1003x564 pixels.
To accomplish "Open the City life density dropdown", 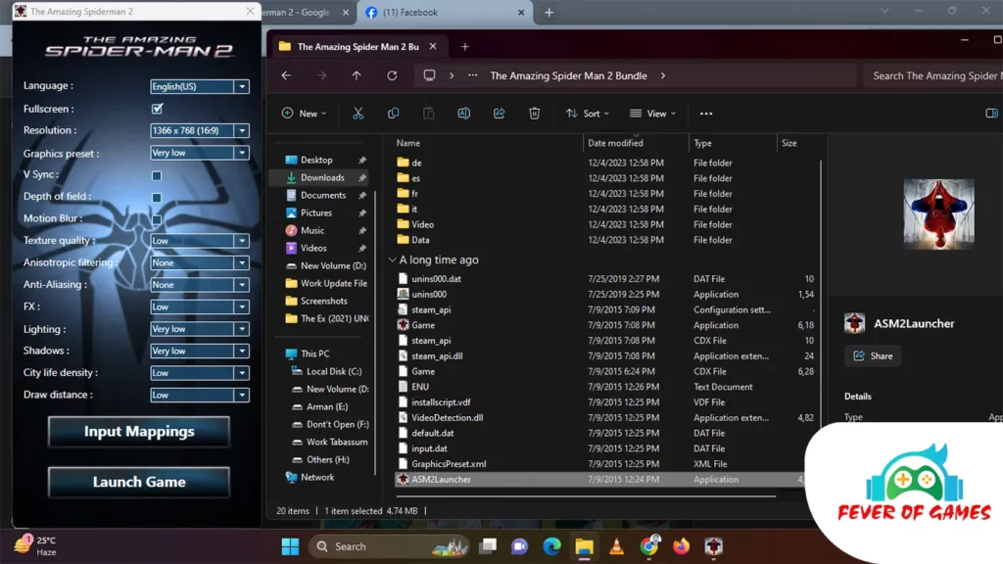I will pyautogui.click(x=200, y=373).
